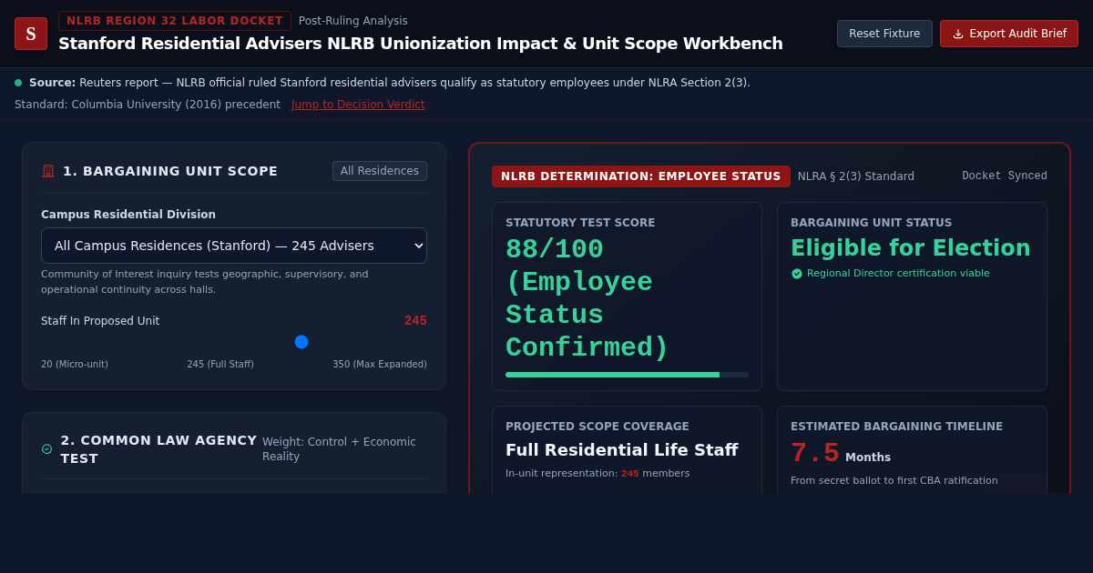
Task: Click the 88/100 Employee Status Confirmed score
Action: [x=587, y=299]
